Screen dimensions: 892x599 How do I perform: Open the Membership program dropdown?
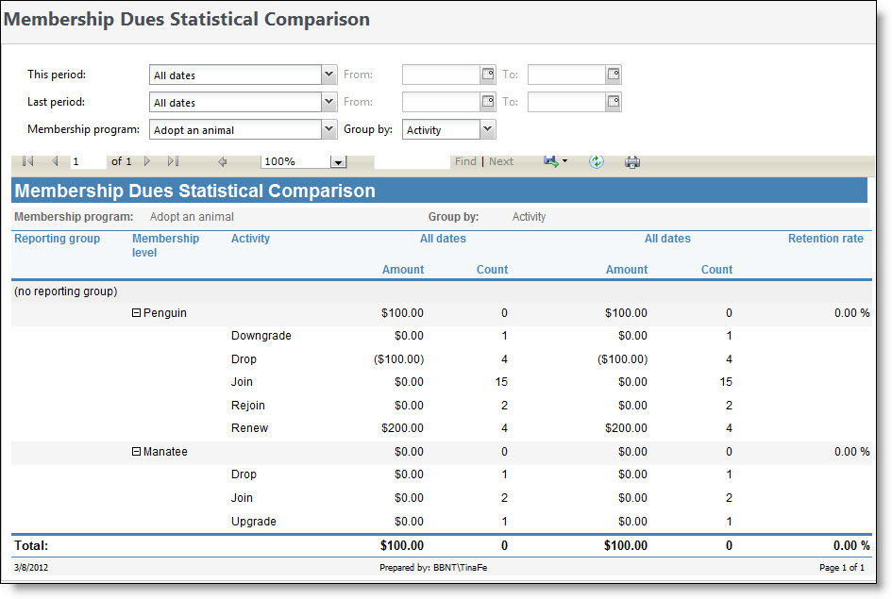(328, 129)
